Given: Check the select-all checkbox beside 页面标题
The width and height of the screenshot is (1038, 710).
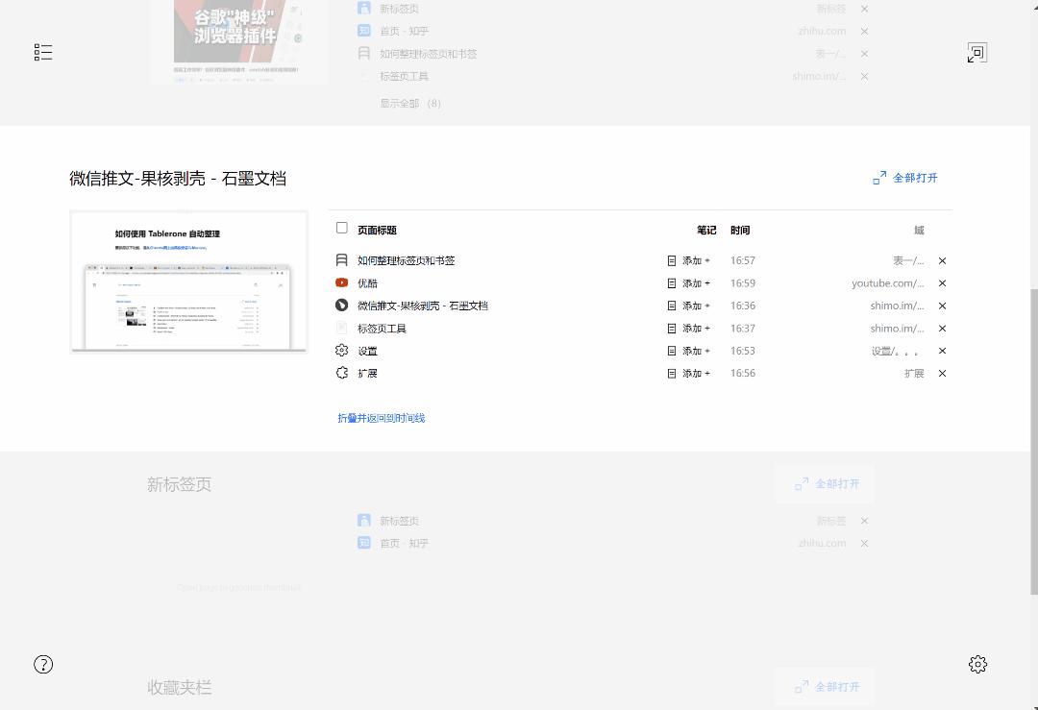Looking at the screenshot, I should pos(341,228).
